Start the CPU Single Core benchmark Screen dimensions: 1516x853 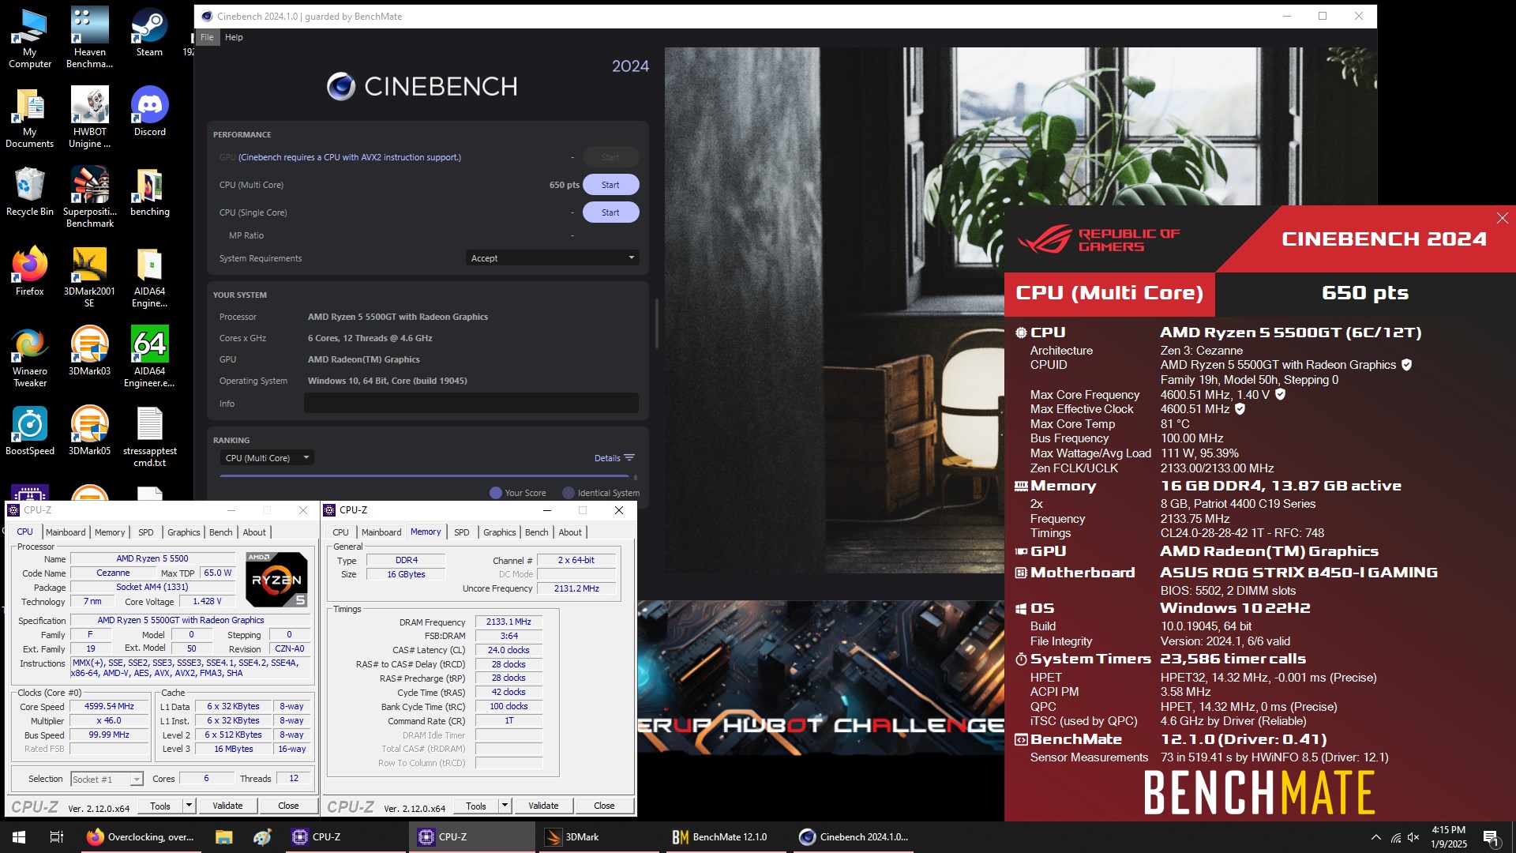pos(610,212)
